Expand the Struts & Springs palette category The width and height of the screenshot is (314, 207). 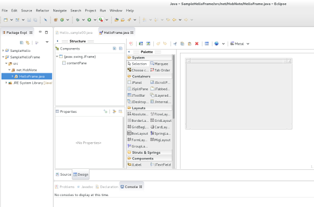tap(150, 153)
